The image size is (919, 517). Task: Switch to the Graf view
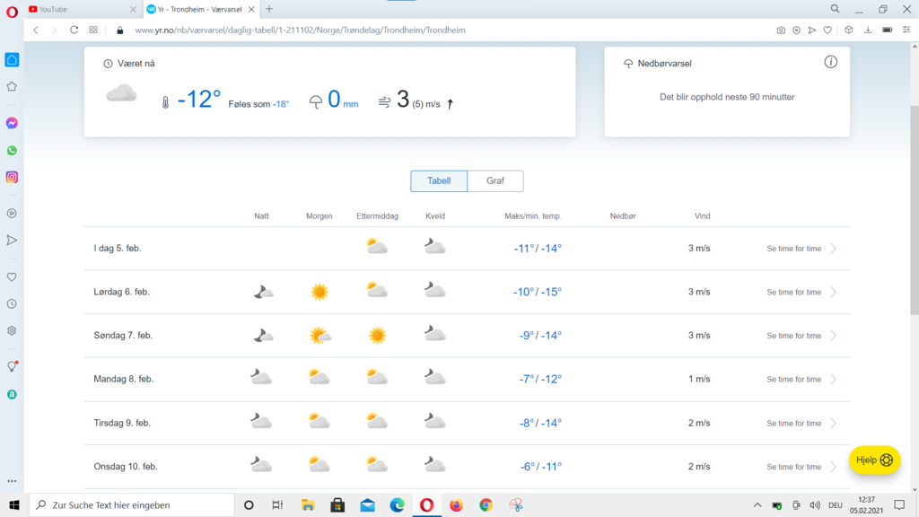click(495, 180)
